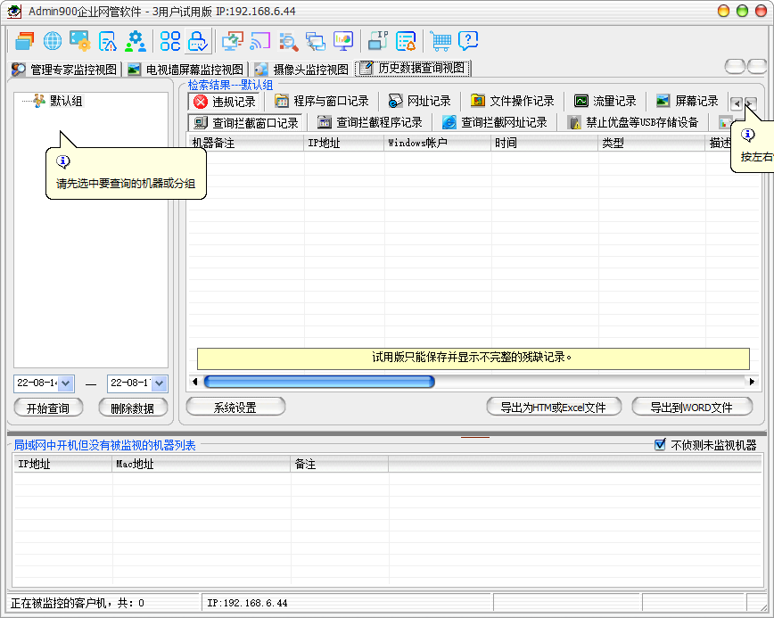Click the horizontal scrollbar thumb in results

[x=318, y=382]
